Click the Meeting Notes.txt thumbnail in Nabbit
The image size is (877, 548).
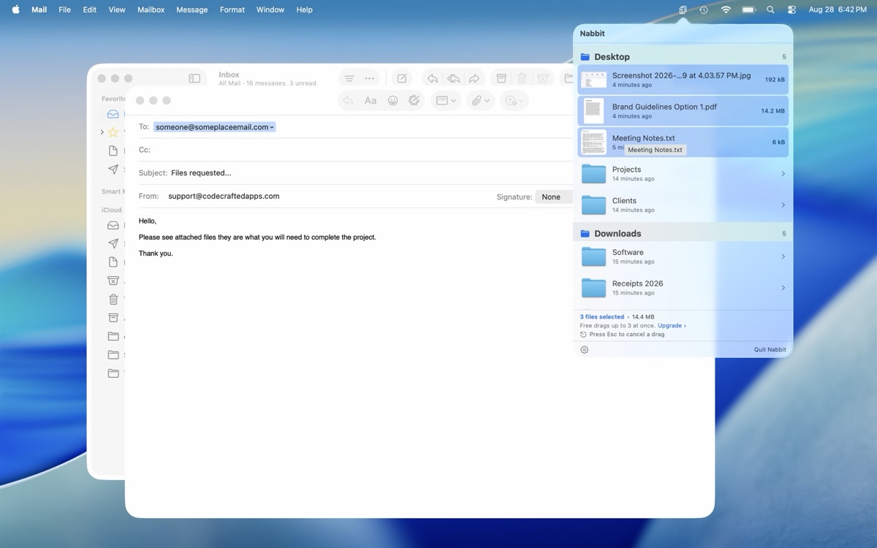coord(593,142)
